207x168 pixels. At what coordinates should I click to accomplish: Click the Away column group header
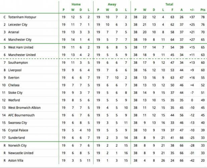click(112, 4)
